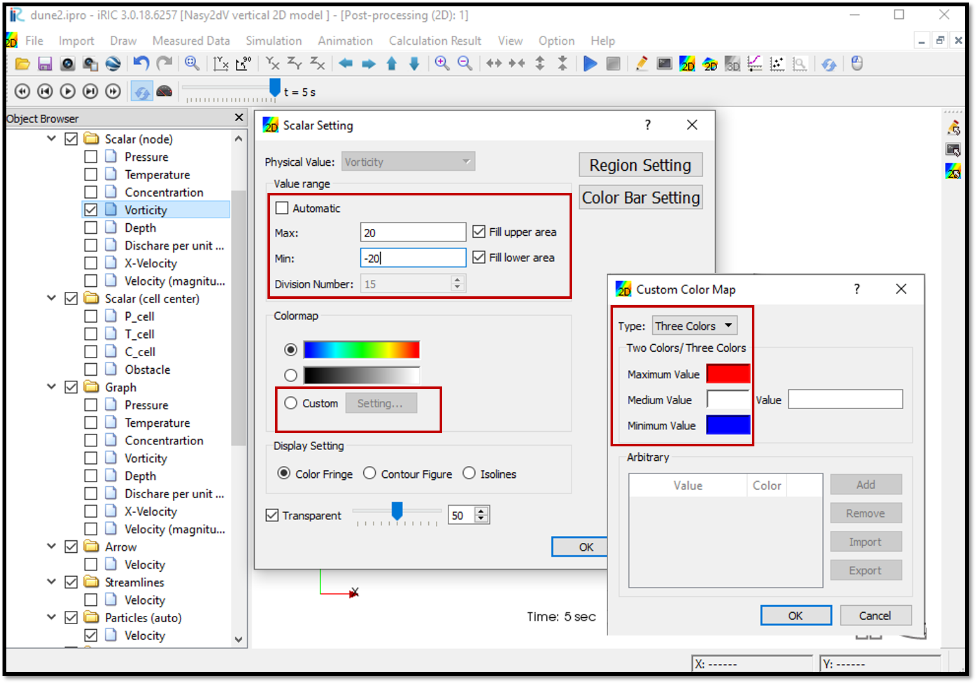Click the move up blue arrow
977x684 pixels.
(392, 64)
